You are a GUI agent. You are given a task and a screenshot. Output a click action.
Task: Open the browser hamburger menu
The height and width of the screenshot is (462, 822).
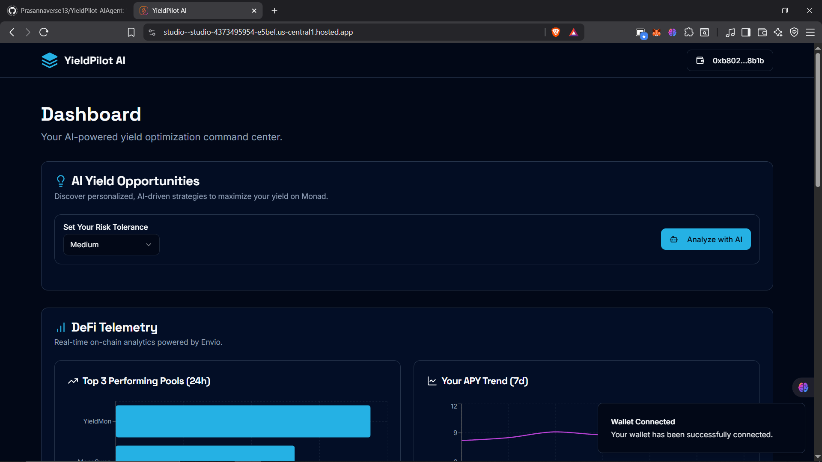(810, 33)
